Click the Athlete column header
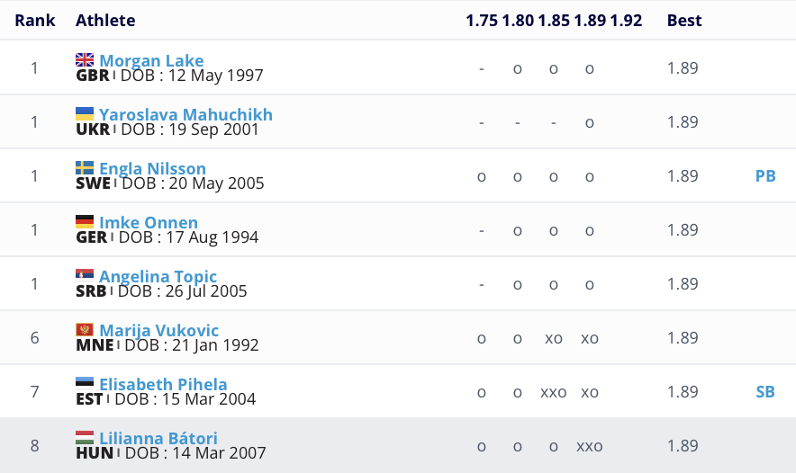Viewport: 796px width, 473px height. [105, 20]
